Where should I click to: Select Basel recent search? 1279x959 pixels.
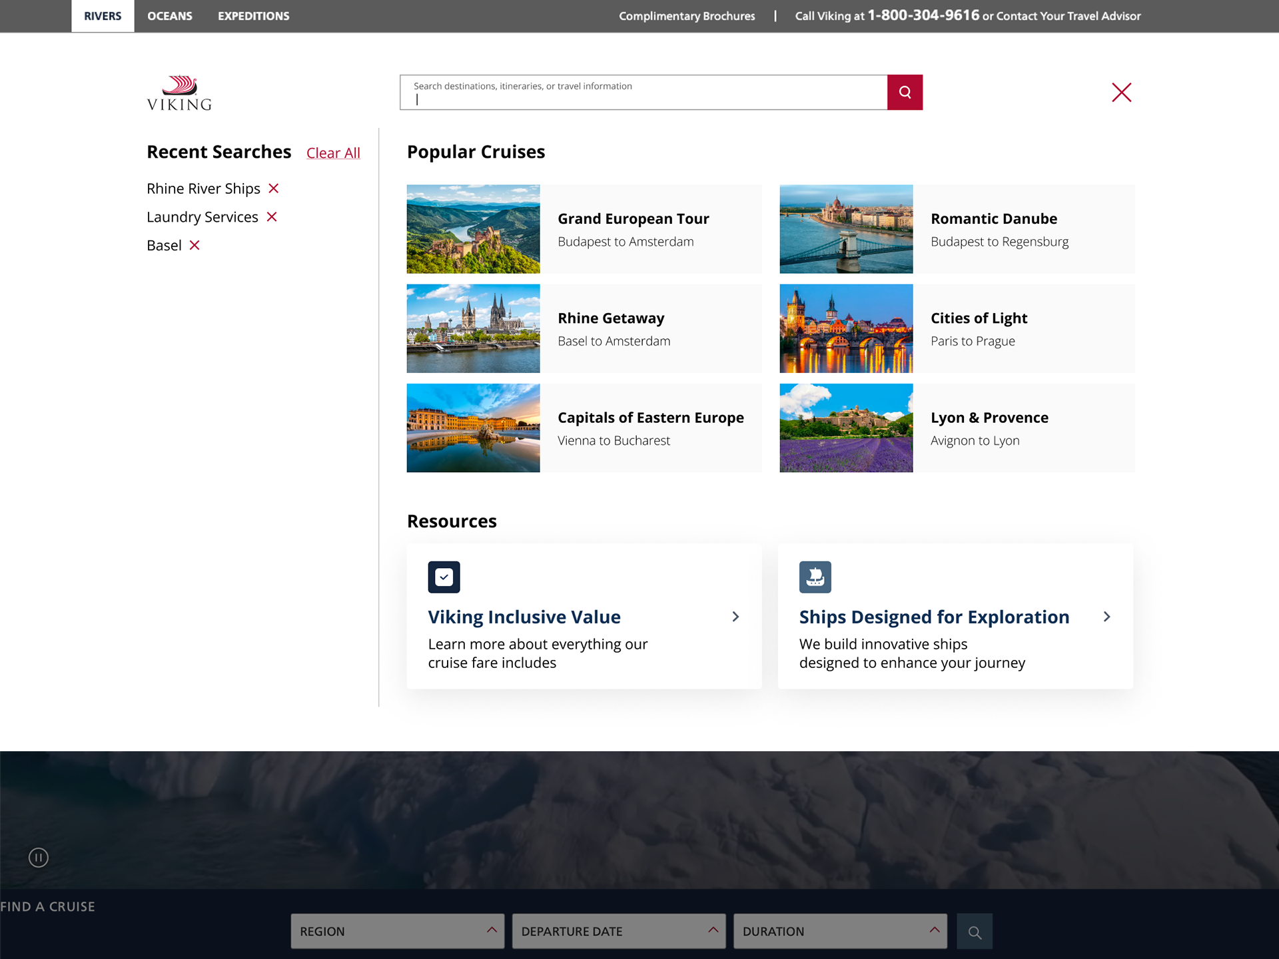[x=164, y=245]
